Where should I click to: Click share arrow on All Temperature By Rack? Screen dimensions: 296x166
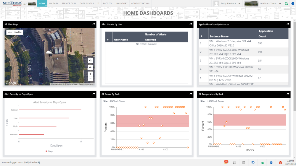coord(288,94)
